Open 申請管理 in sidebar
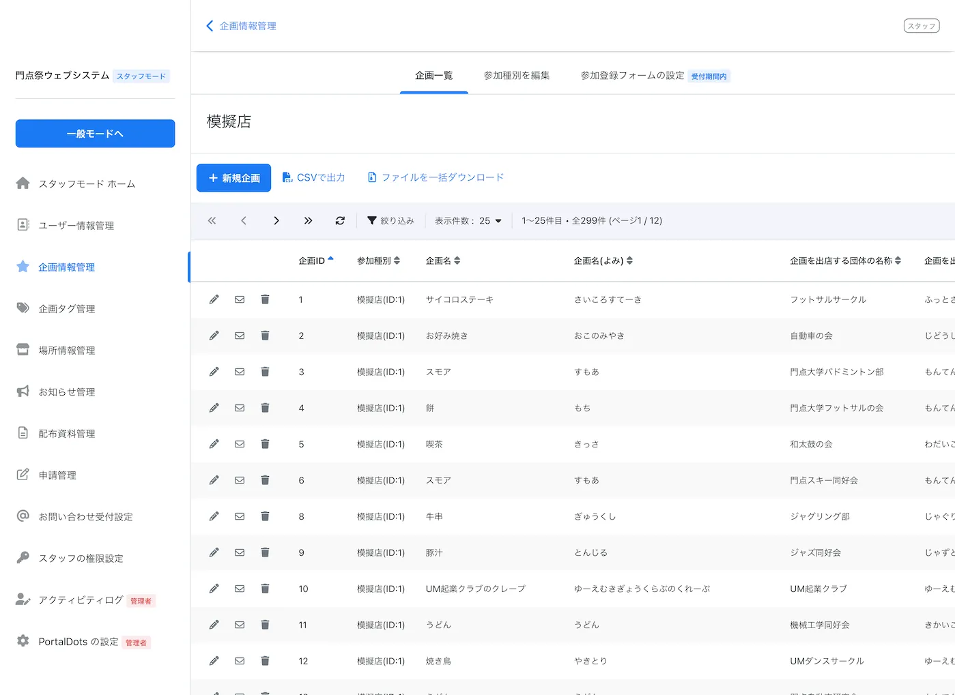 [95, 475]
